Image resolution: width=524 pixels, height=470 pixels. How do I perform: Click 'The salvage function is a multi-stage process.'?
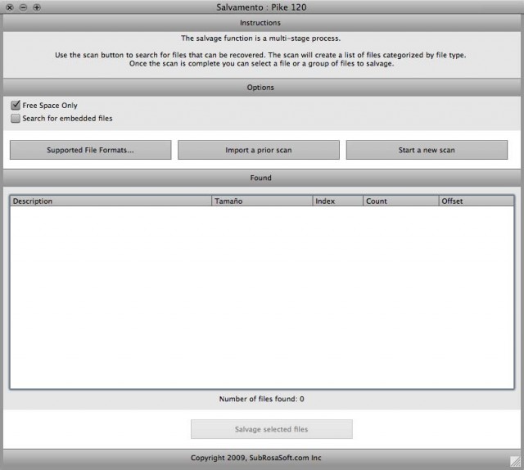260,38
